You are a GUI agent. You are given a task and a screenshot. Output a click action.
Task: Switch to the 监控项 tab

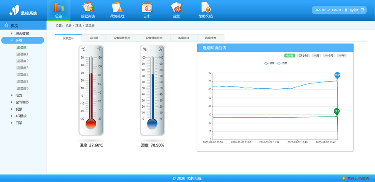click(94, 38)
